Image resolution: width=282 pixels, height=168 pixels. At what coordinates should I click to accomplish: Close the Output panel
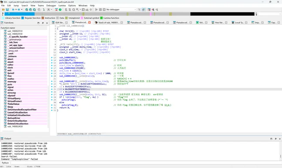[280, 139]
